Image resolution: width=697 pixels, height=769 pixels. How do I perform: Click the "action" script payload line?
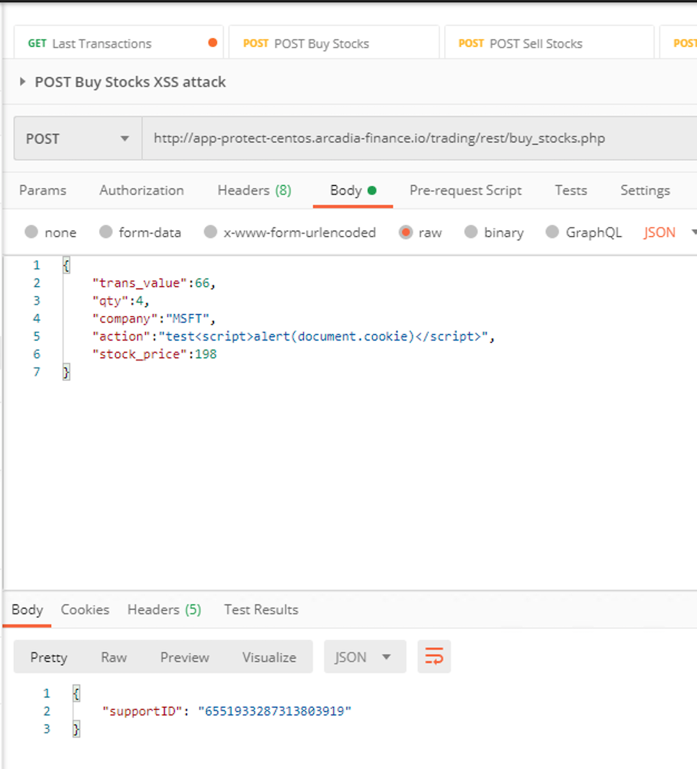pyautogui.click(x=293, y=336)
